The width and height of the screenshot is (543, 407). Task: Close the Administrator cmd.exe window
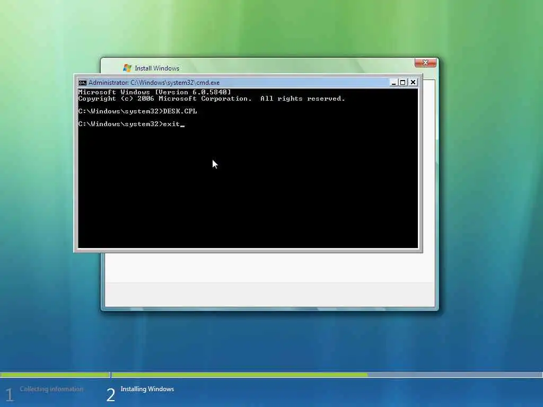[x=413, y=82]
